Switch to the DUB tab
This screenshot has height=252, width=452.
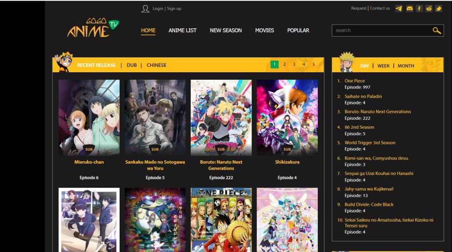click(132, 65)
